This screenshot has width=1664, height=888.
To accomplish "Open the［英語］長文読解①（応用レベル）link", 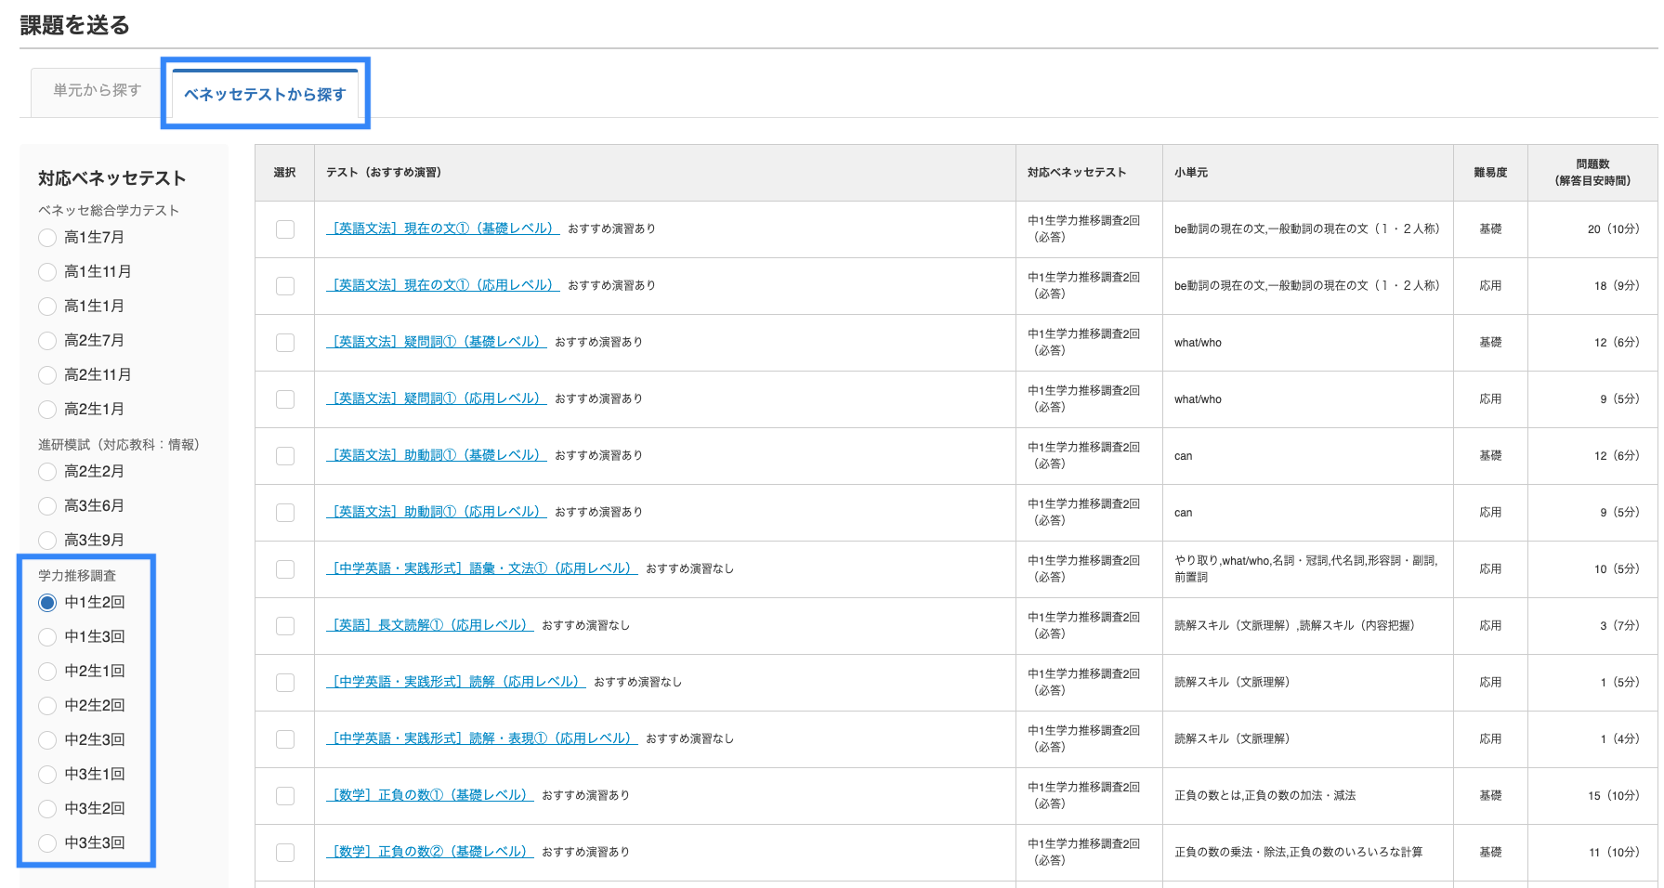I will tap(430, 625).
